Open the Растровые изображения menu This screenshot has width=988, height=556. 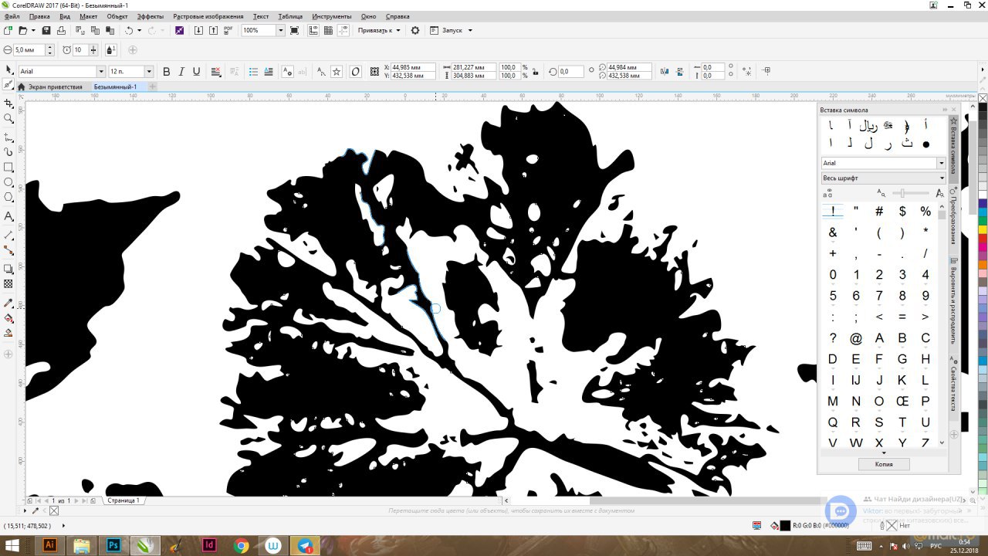(208, 16)
